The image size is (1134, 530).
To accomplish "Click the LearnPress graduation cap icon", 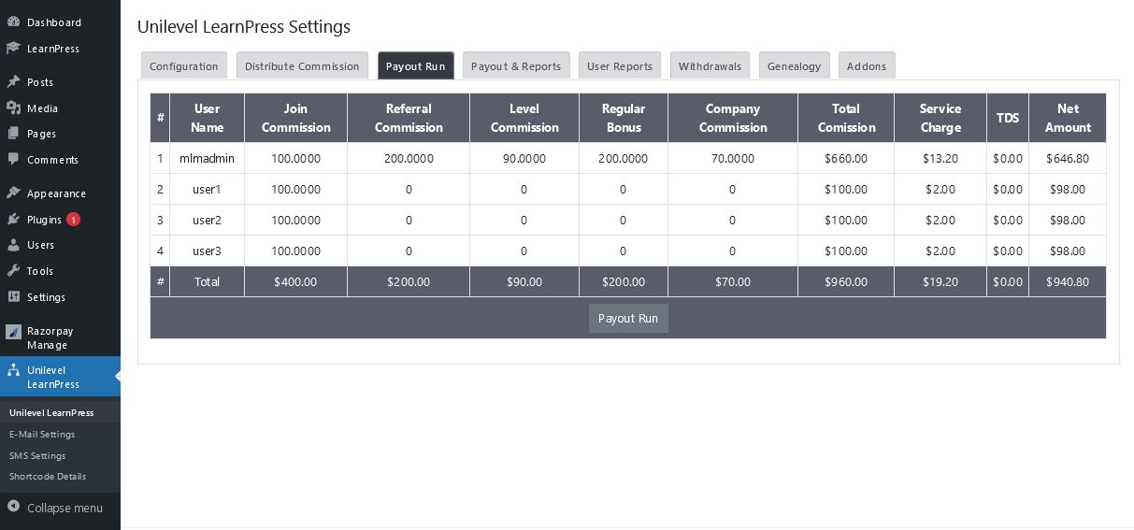I will [13, 48].
